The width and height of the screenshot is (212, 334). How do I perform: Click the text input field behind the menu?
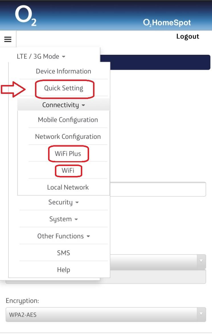[158, 189]
